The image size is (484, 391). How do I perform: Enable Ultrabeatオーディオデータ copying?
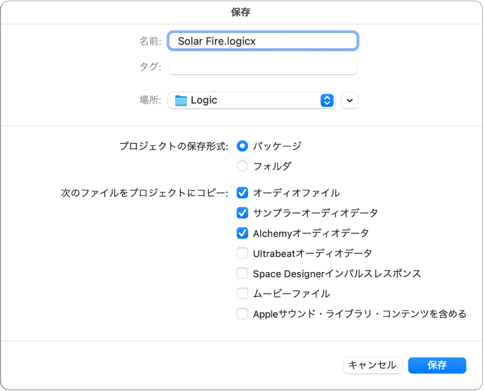(x=242, y=253)
